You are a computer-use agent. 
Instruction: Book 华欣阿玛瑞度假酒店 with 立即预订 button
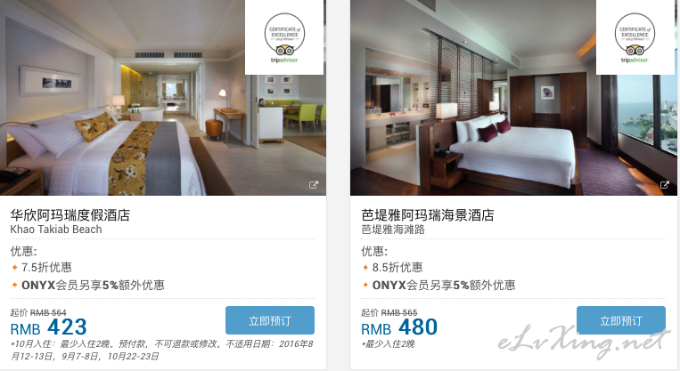270,320
